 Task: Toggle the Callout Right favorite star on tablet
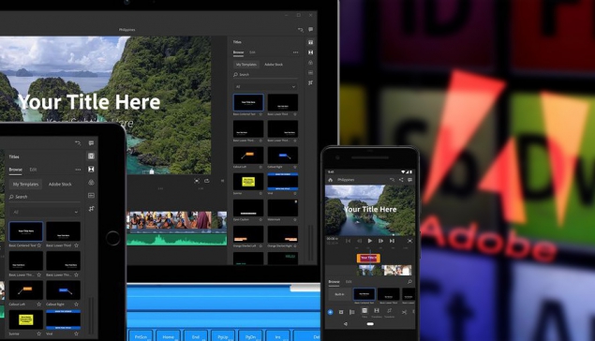[x=76, y=304]
